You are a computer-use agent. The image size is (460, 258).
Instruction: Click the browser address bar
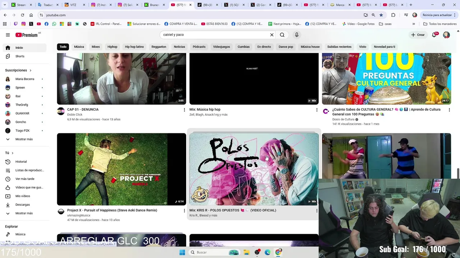pos(201,15)
